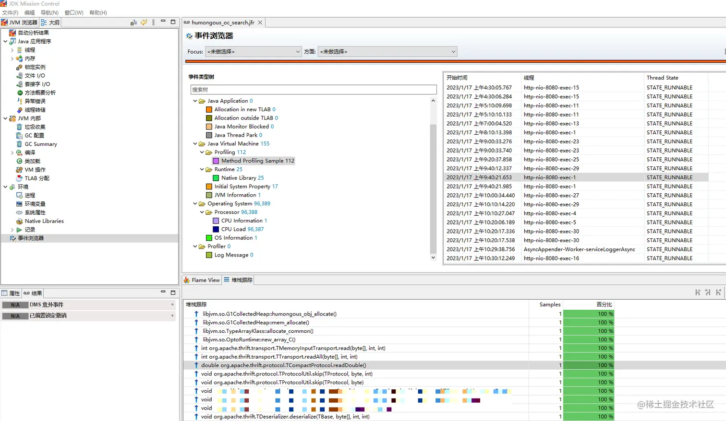Select the 套接字 I/O icon
The width and height of the screenshot is (726, 421).
tap(19, 84)
